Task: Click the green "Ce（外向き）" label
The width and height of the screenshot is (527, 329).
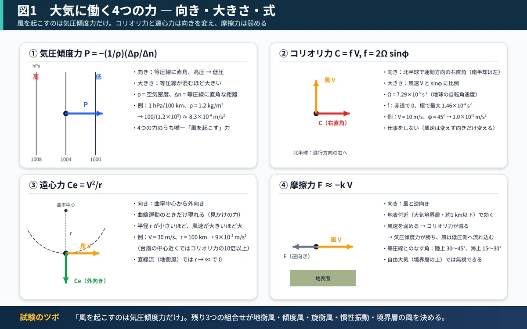Action: pyautogui.click(x=90, y=281)
